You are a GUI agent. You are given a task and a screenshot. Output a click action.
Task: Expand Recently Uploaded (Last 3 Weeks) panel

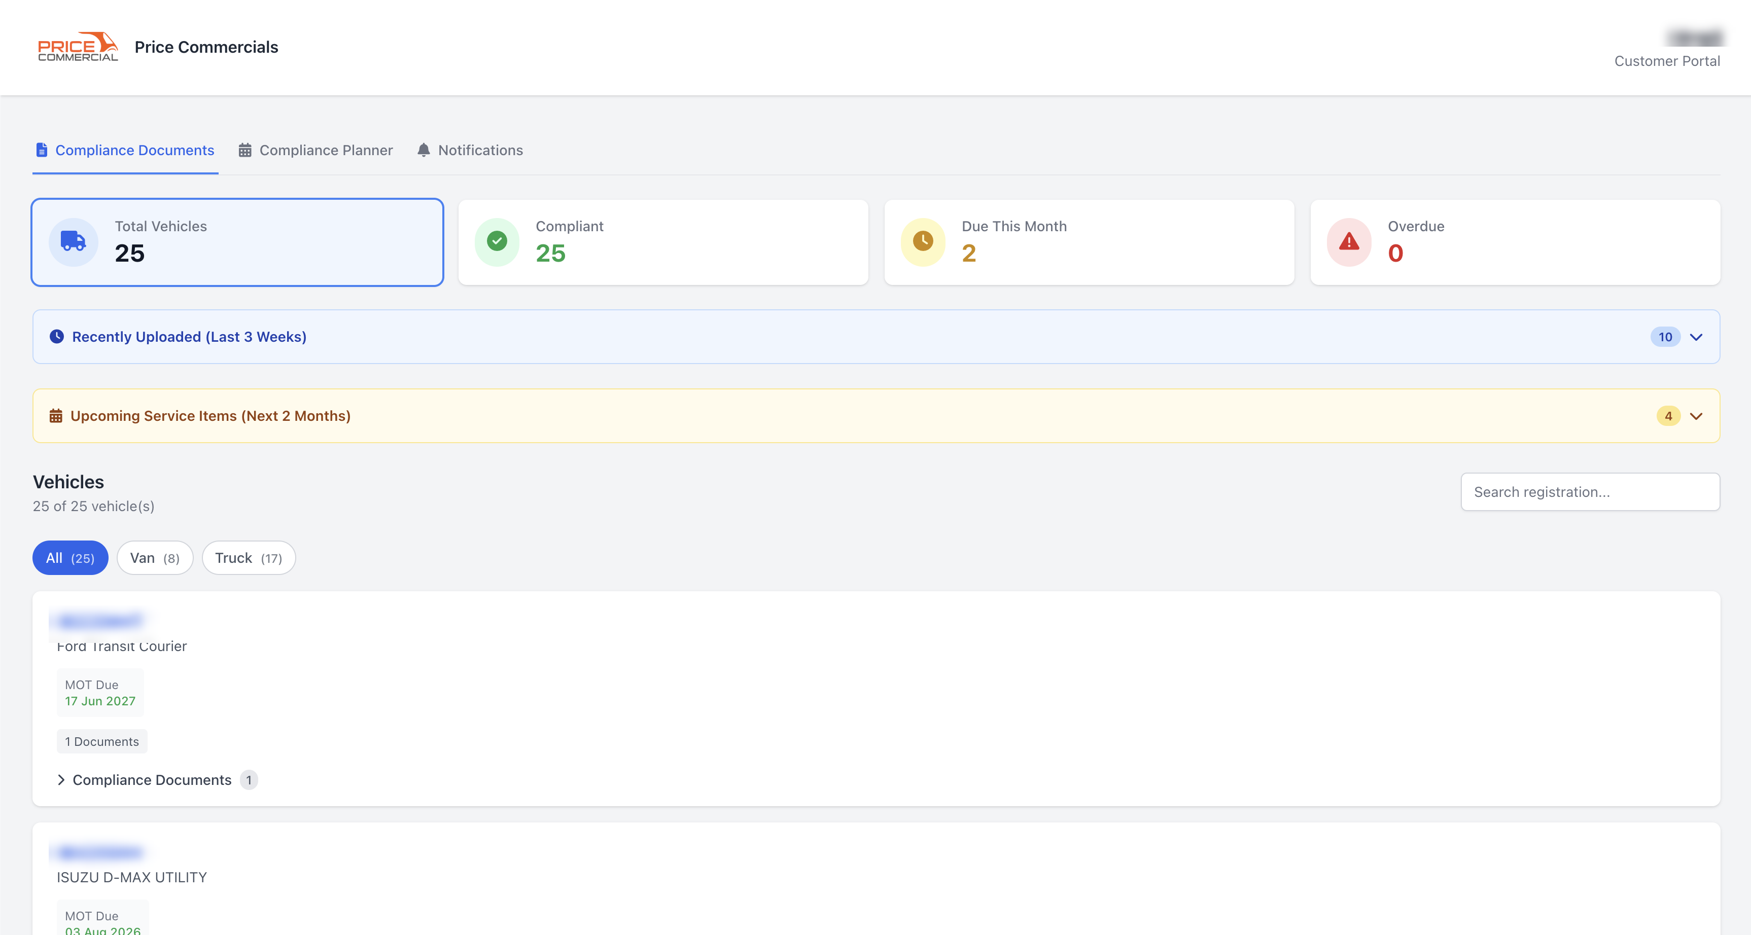point(876,337)
